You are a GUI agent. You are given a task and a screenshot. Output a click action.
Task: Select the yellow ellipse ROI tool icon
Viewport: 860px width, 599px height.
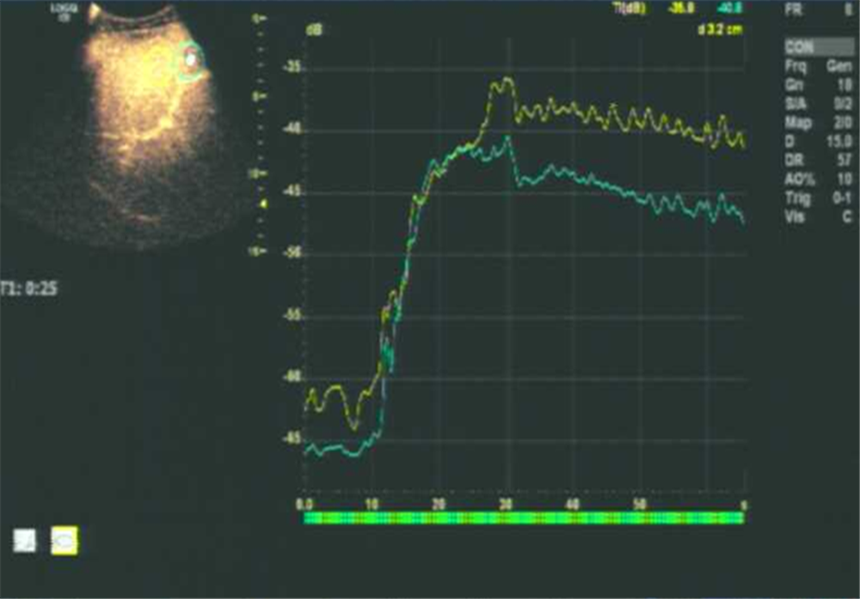pos(64,540)
